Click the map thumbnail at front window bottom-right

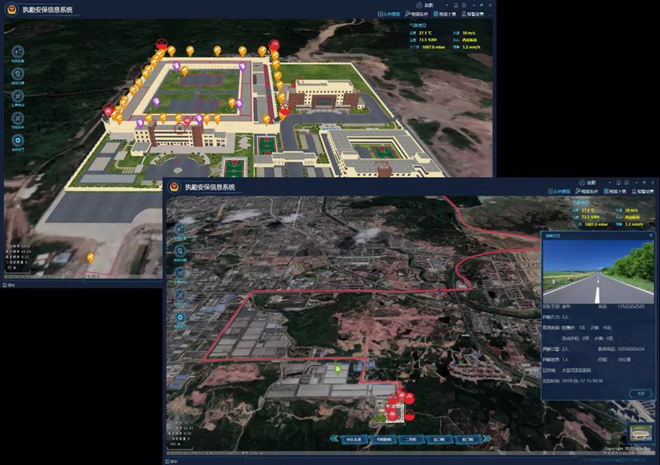pyautogui.click(x=640, y=433)
